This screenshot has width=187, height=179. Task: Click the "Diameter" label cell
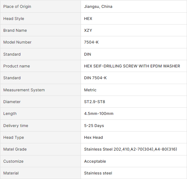(x=12, y=102)
